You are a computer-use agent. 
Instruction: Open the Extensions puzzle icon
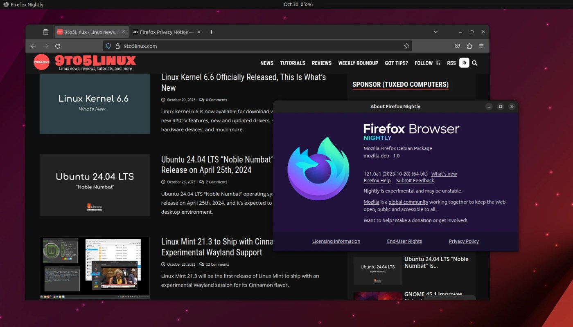469,46
